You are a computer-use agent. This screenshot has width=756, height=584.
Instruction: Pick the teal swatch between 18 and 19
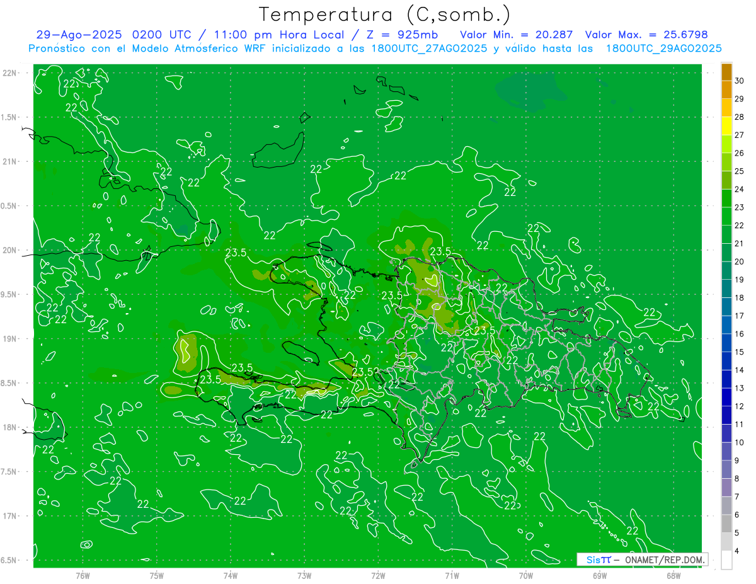point(727,289)
